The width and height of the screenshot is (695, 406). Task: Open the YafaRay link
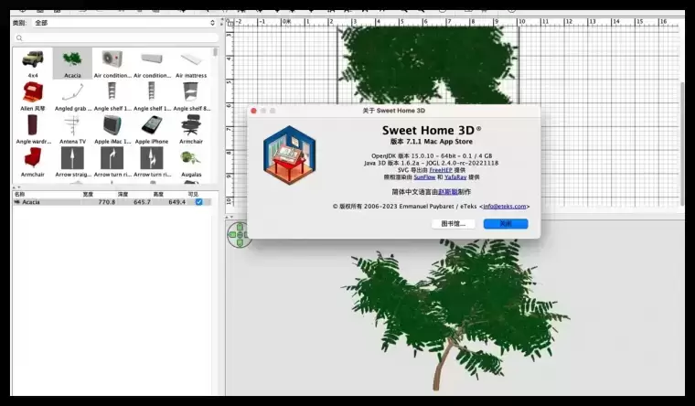(x=455, y=176)
